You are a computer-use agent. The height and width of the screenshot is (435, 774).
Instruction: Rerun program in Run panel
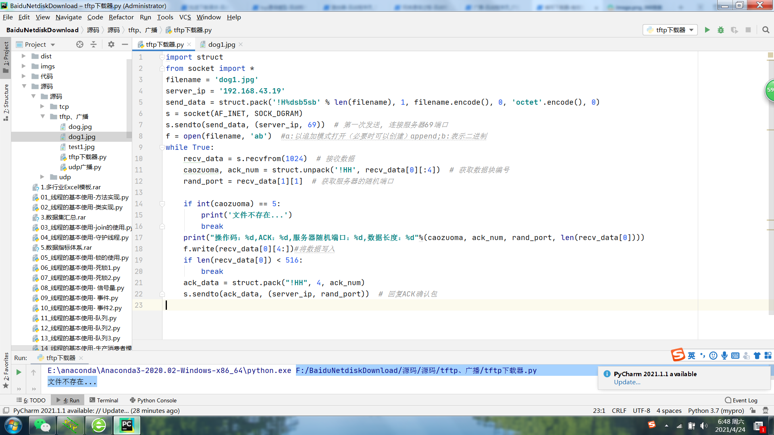point(19,372)
